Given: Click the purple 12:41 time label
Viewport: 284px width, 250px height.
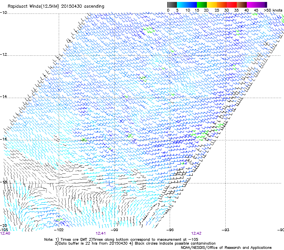Looking at the screenshot, I should (x=101, y=233).
